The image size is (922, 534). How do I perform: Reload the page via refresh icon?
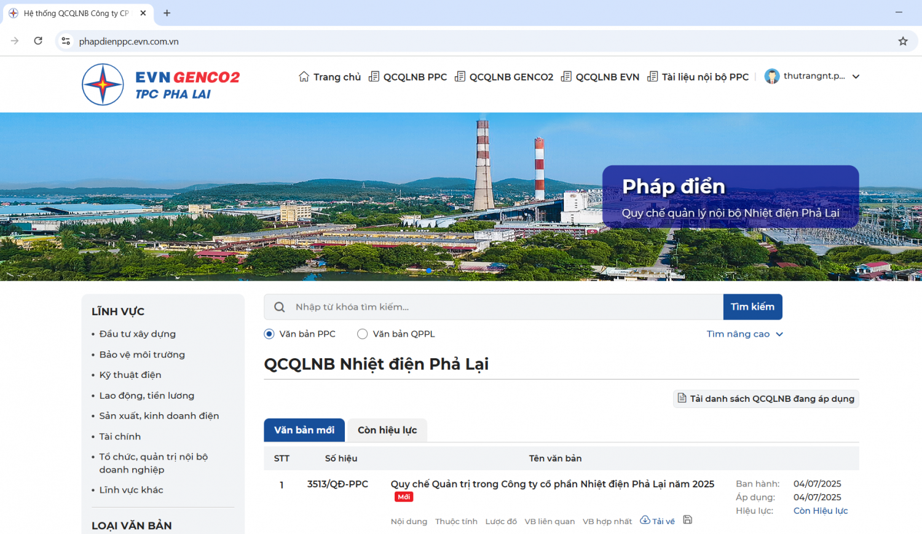coord(38,41)
